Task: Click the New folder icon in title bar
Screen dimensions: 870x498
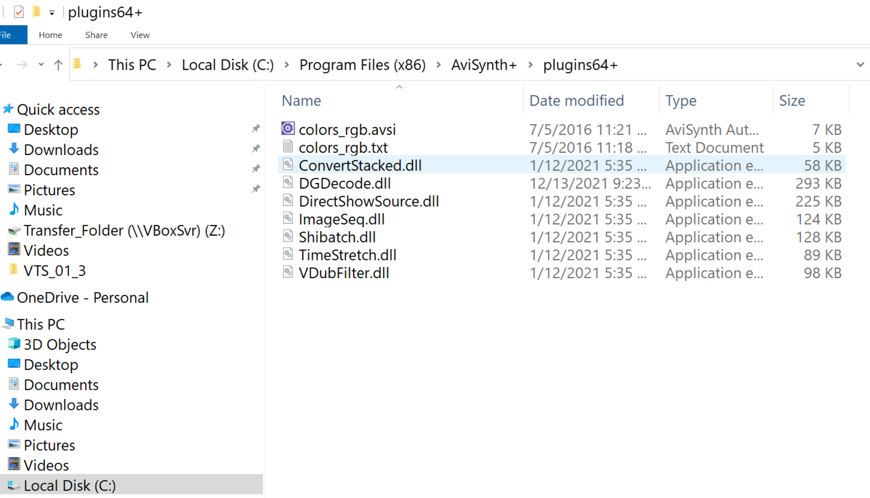Action: (37, 12)
